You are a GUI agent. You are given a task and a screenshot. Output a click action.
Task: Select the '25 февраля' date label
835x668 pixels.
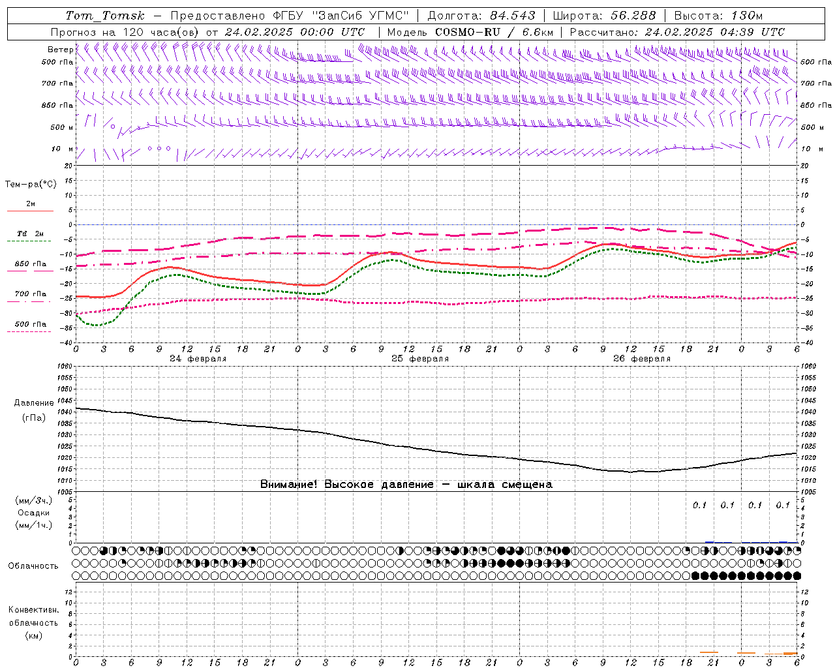click(420, 359)
